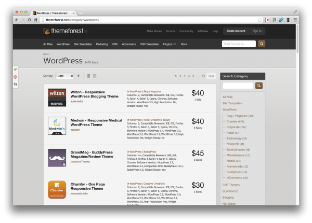Click the green leaf side widget icon
312x223 pixels.
(x=15, y=69)
